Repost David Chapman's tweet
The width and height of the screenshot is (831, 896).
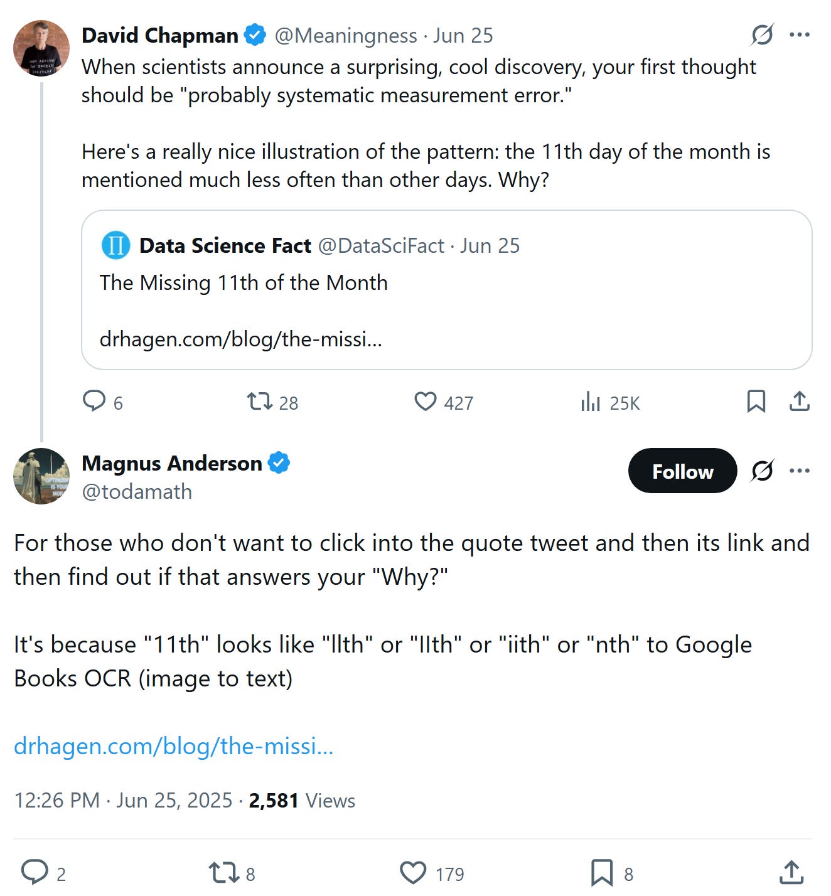[259, 401]
